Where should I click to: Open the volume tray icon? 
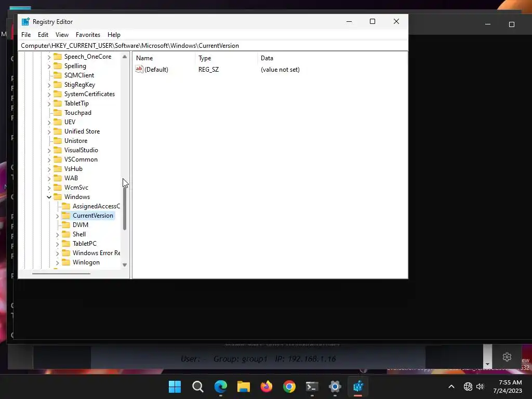point(480,387)
